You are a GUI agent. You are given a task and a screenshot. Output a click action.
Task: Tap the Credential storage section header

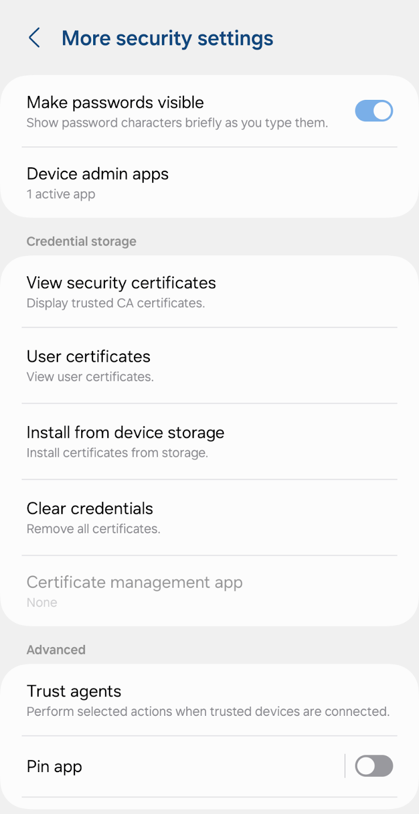point(81,241)
